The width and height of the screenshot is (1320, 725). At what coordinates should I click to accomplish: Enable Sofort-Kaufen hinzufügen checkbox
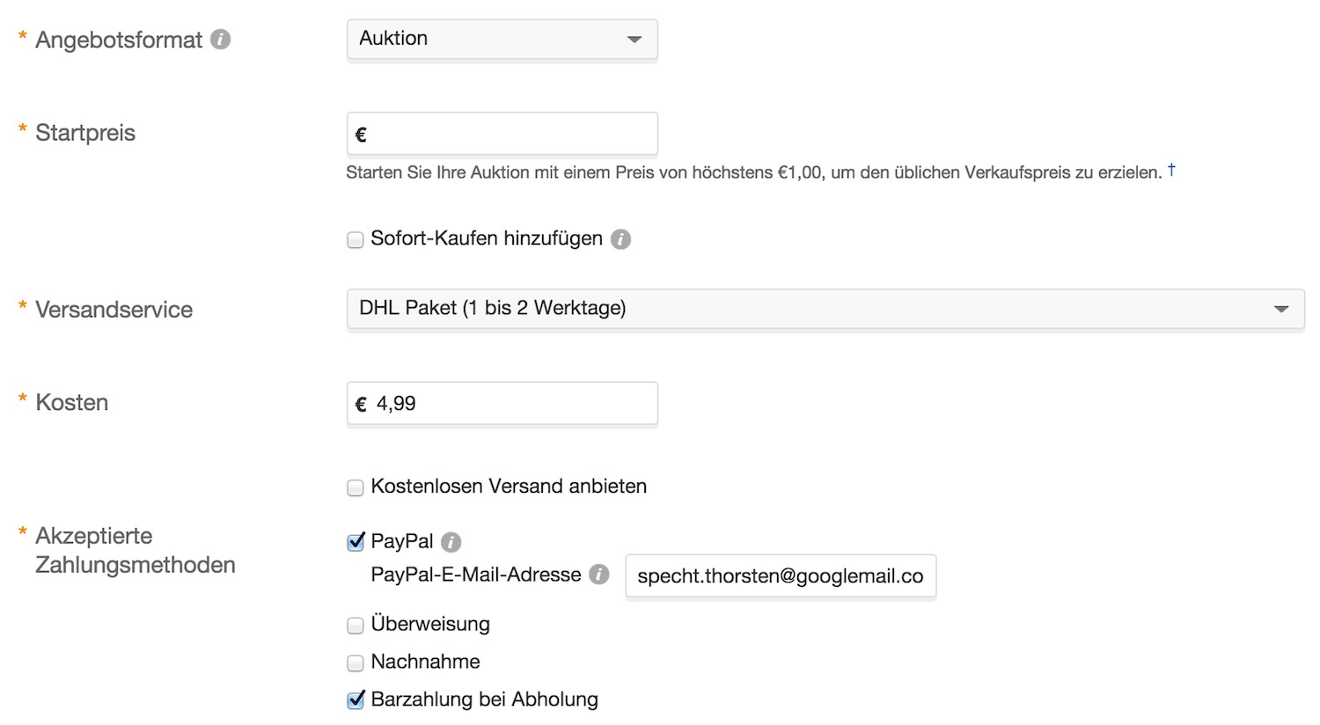point(356,240)
